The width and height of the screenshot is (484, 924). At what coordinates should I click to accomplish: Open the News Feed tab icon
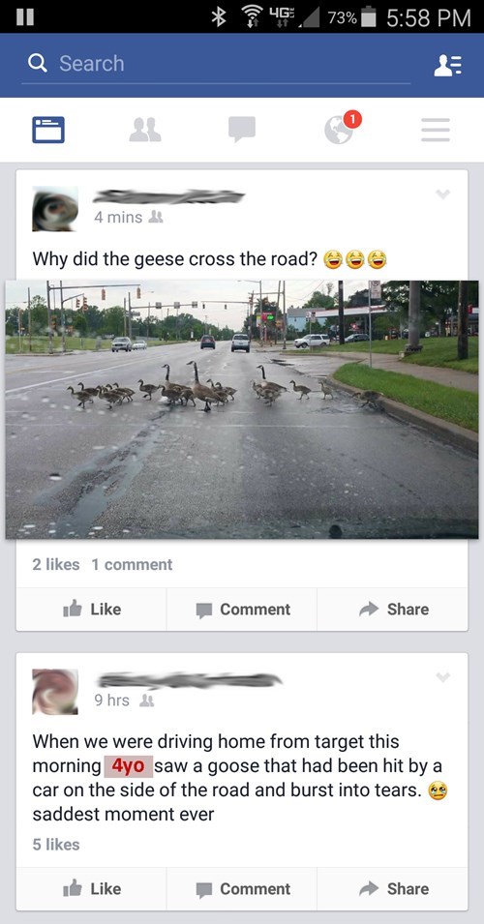pos(48,130)
